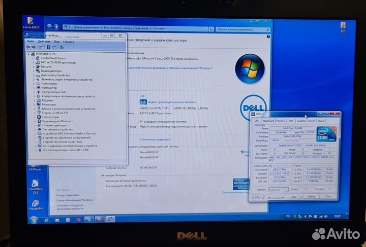366x247 pixels.
Task: Expand the ControlVault Device node
Action: [x=34, y=58]
